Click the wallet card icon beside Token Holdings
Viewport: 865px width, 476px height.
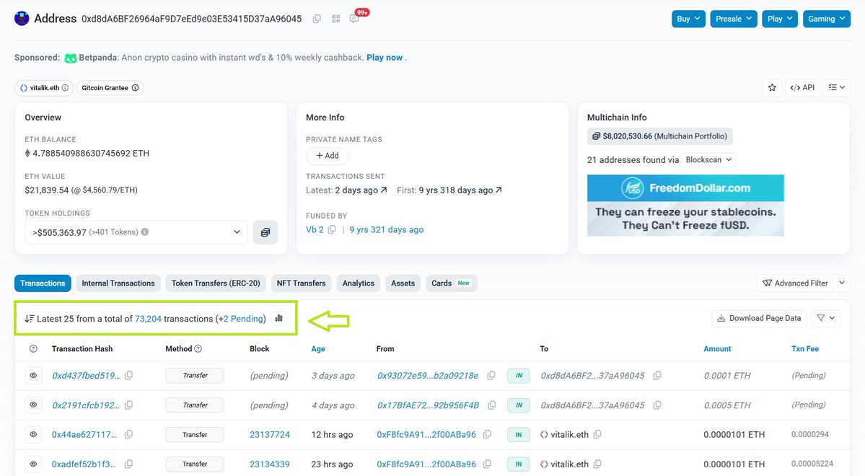click(x=267, y=232)
